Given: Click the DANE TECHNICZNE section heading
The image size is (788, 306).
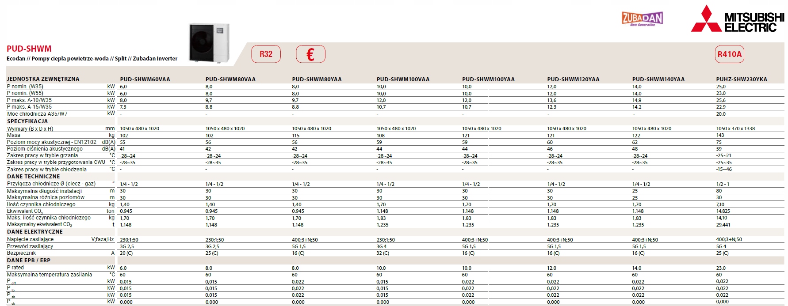Looking at the screenshot, I should pyautogui.click(x=33, y=177).
